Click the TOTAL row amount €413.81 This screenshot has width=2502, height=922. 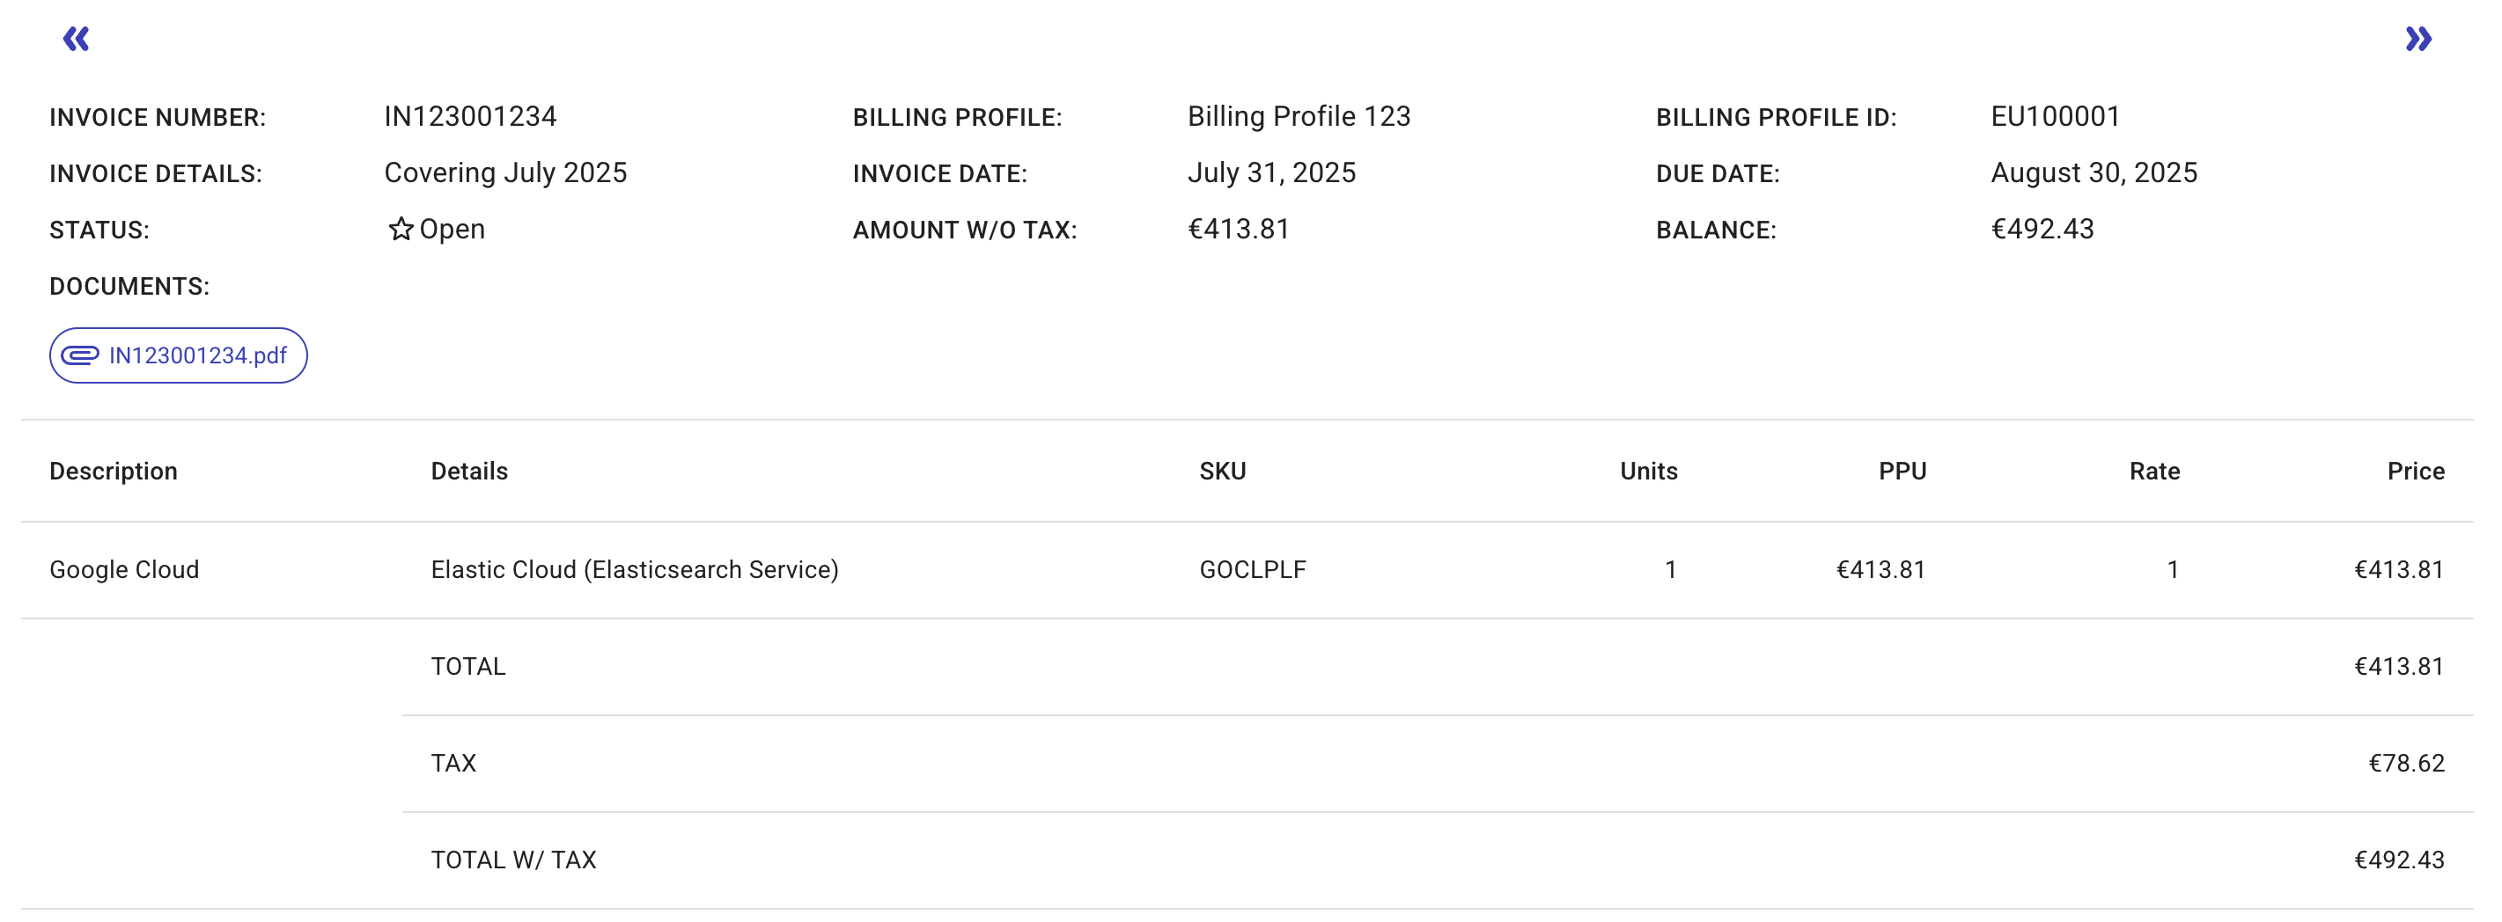(x=2400, y=666)
